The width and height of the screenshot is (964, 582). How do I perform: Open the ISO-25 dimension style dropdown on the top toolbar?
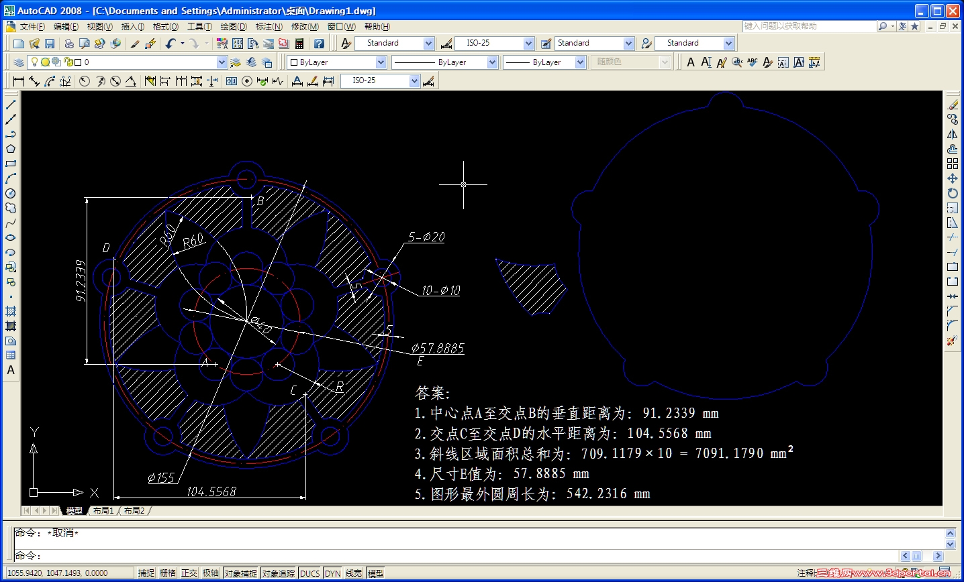(x=528, y=44)
